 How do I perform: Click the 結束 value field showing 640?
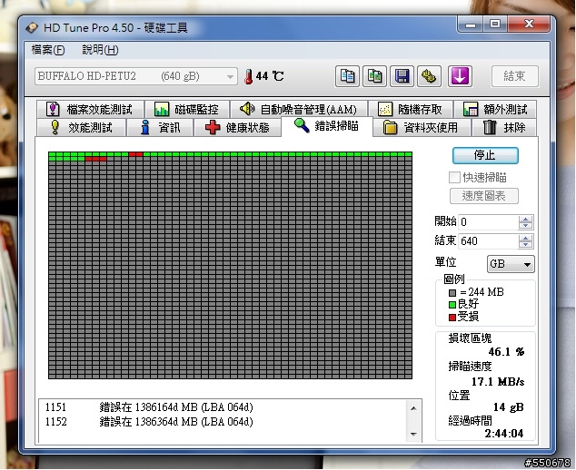pos(489,241)
